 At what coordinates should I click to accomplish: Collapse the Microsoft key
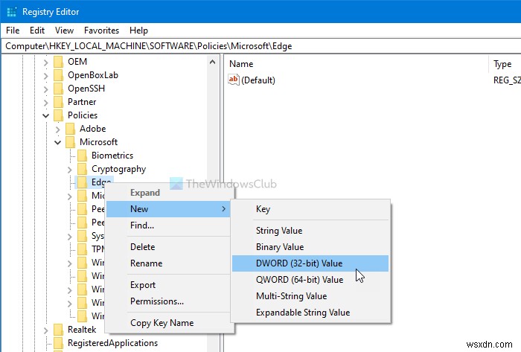(x=58, y=142)
